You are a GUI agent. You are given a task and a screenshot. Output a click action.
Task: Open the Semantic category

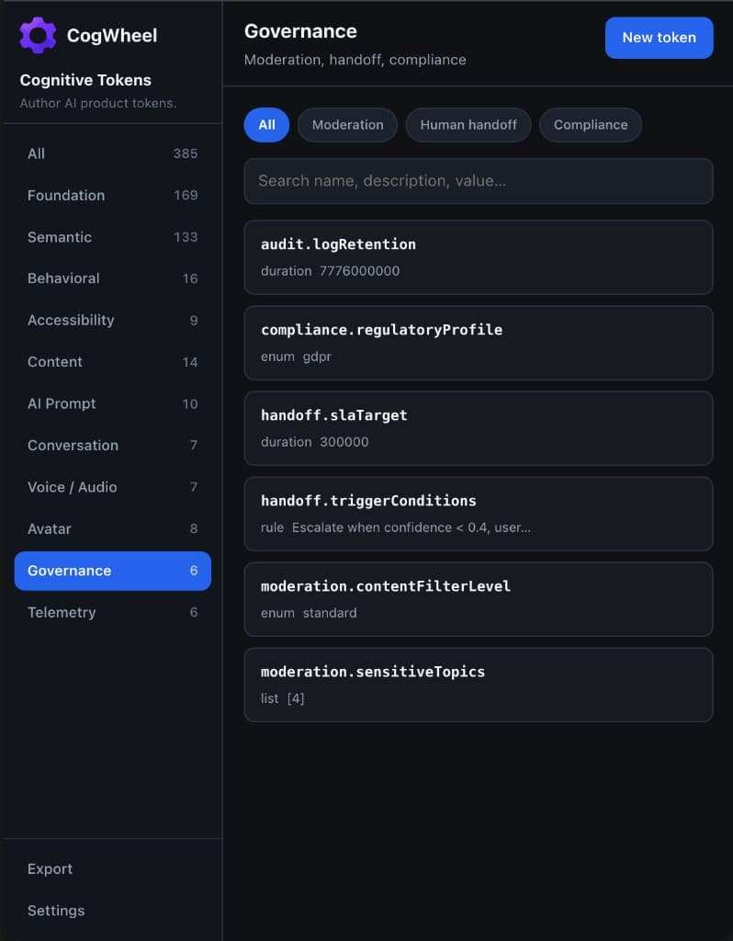pyautogui.click(x=112, y=237)
